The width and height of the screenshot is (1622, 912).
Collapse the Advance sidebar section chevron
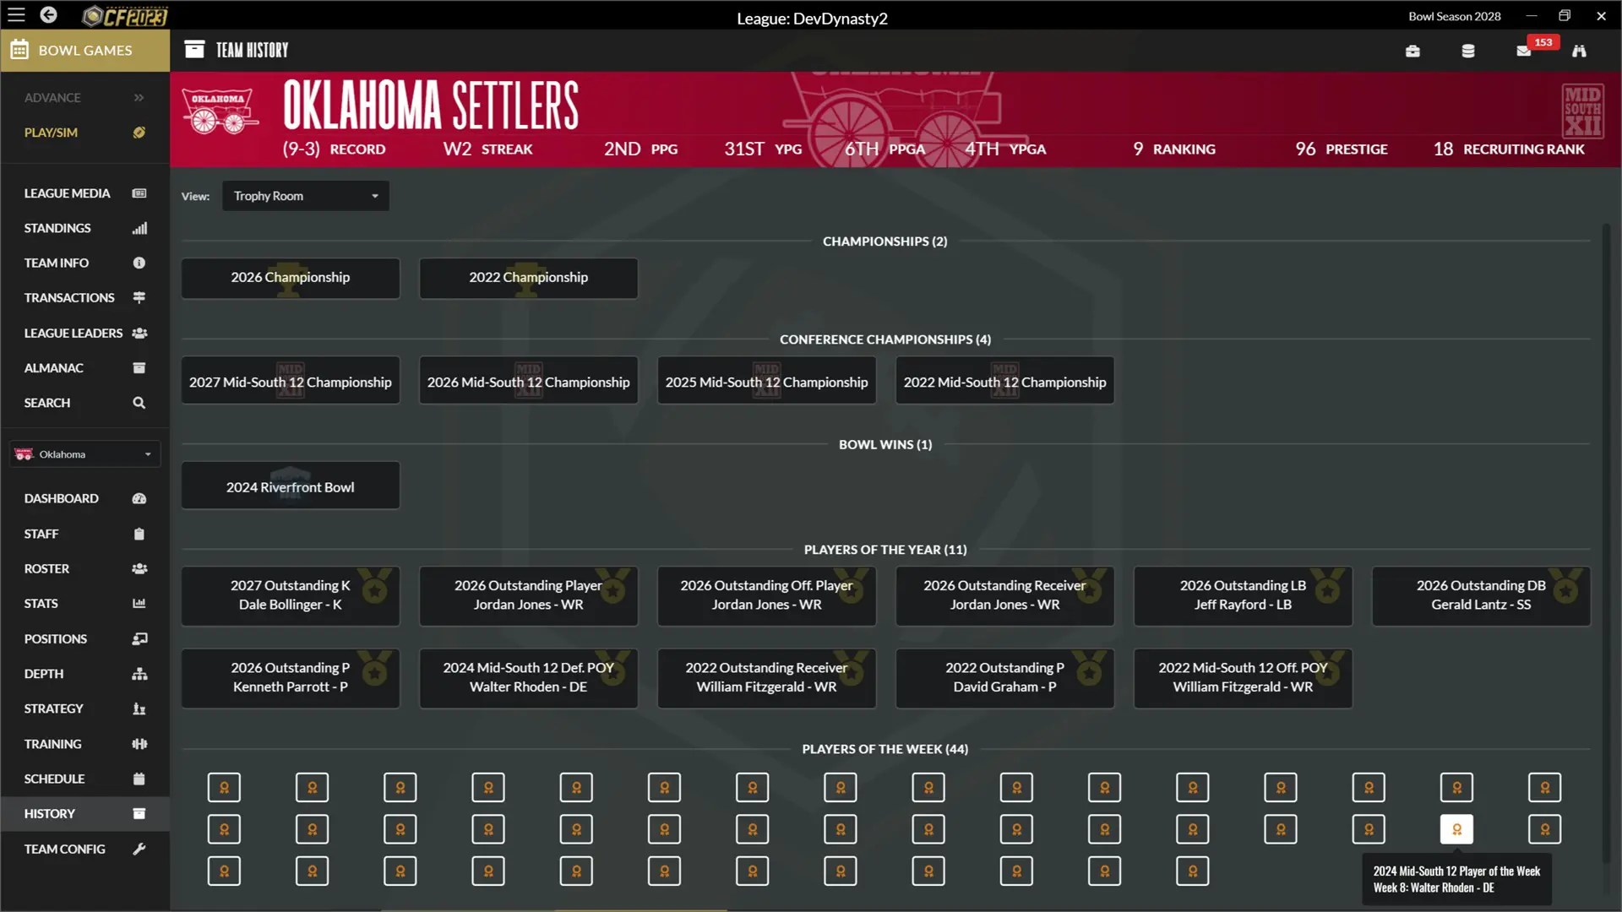139,98
